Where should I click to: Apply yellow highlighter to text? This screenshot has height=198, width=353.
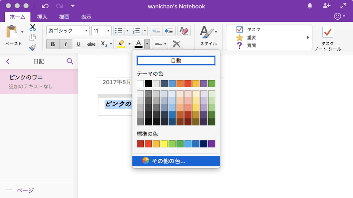coord(121,44)
